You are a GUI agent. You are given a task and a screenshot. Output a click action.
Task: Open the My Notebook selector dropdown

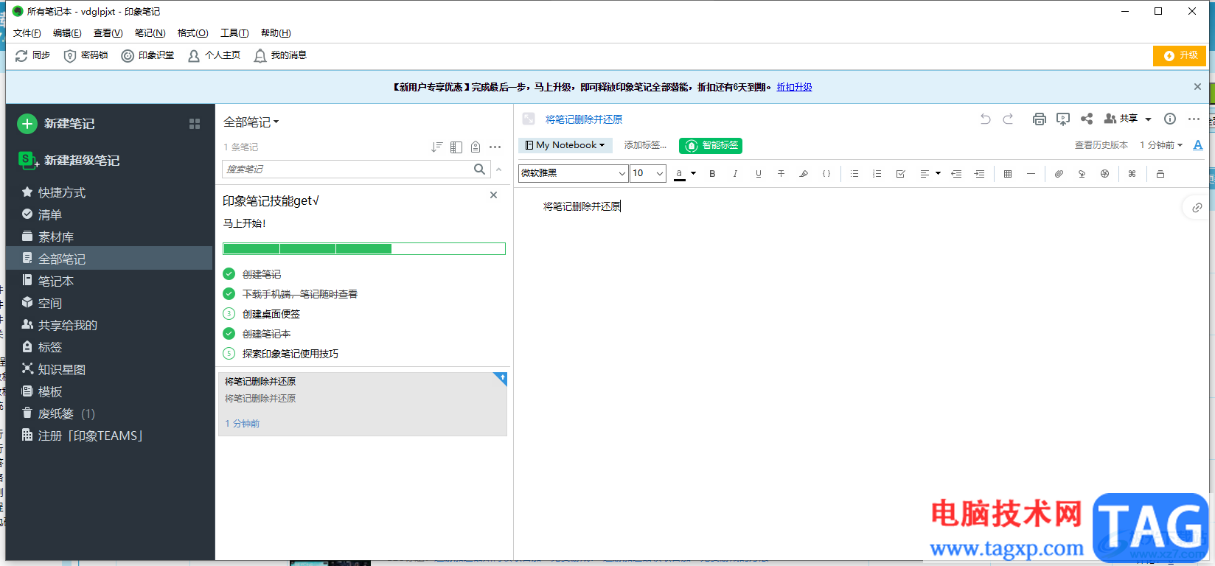pyautogui.click(x=565, y=145)
